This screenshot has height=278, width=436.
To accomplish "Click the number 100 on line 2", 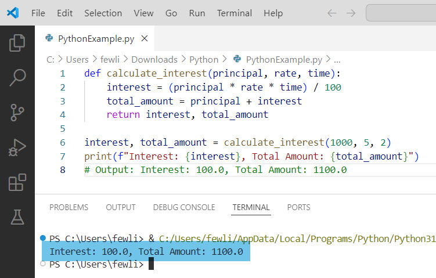I will pyautogui.click(x=333, y=87).
